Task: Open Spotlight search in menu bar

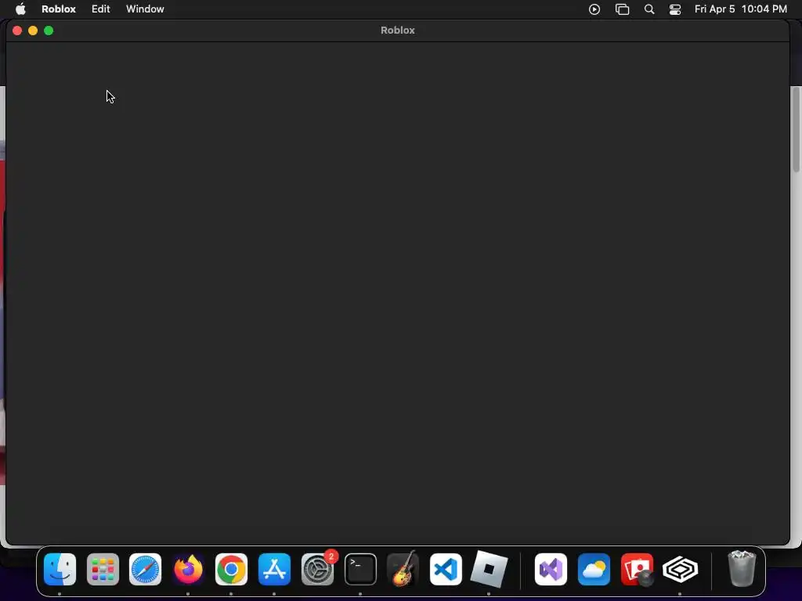Action: pos(649,9)
